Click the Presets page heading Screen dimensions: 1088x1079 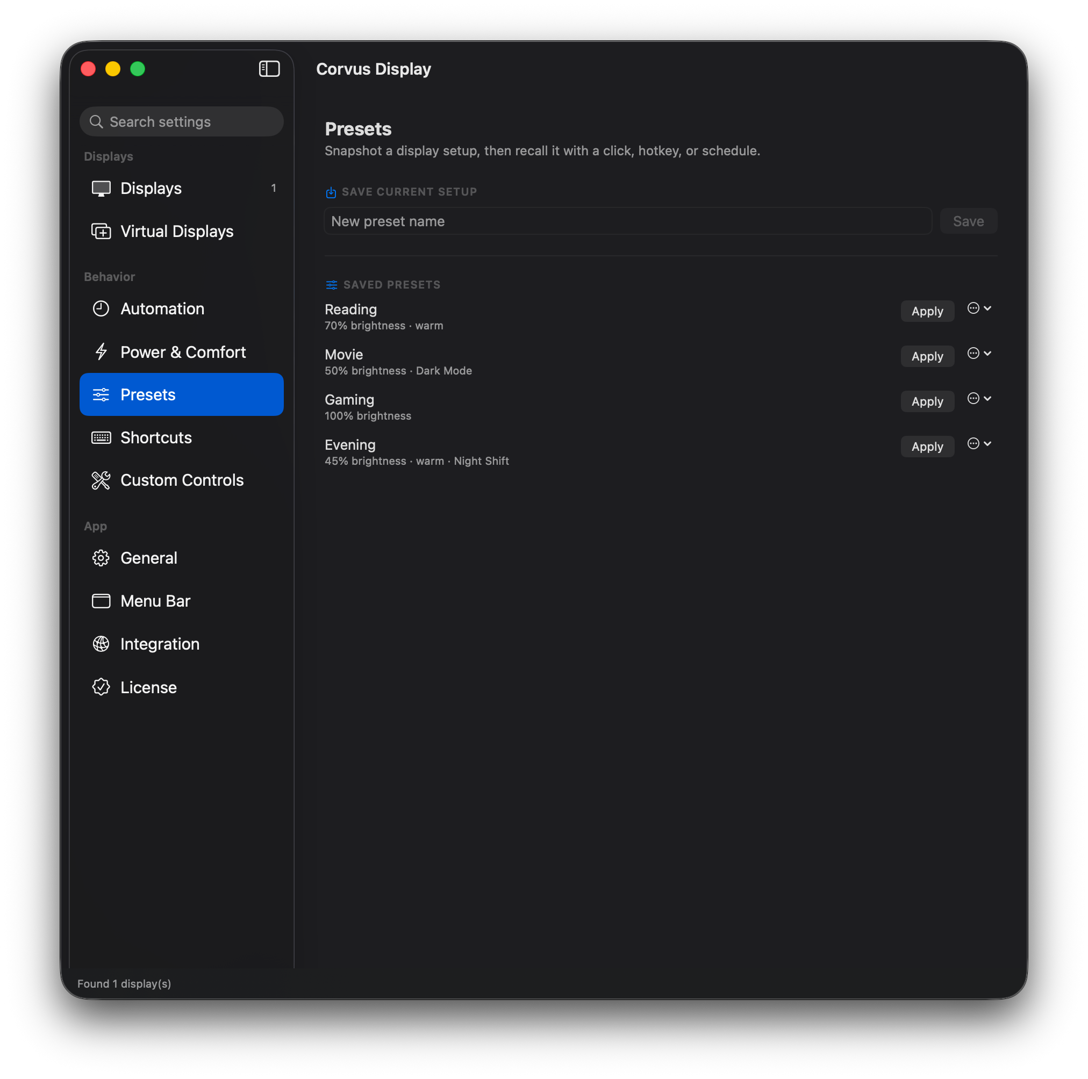click(x=358, y=129)
